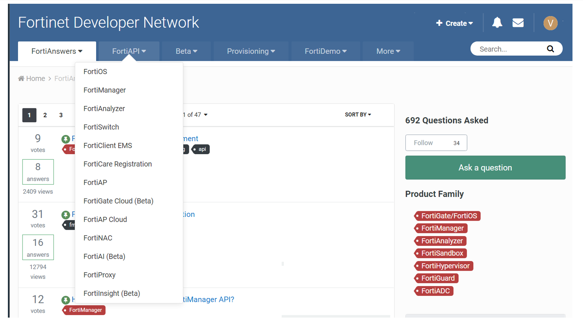
Task: Select FortiProxy menu entry
Action: (99, 275)
